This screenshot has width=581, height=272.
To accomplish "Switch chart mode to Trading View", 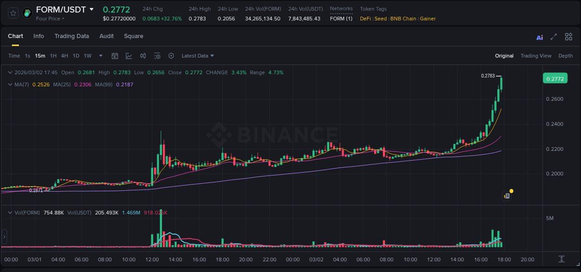I will point(536,56).
